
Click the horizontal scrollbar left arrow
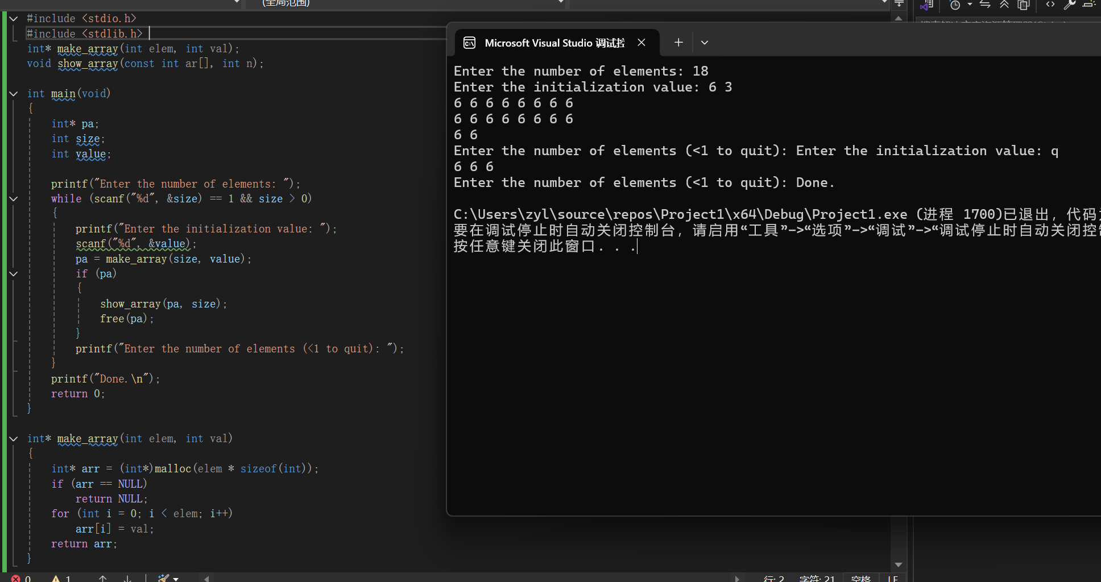[206, 579]
